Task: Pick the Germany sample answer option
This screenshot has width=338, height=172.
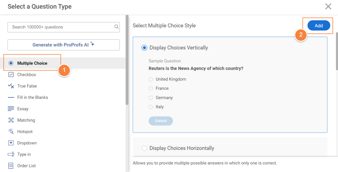Action: click(151, 98)
